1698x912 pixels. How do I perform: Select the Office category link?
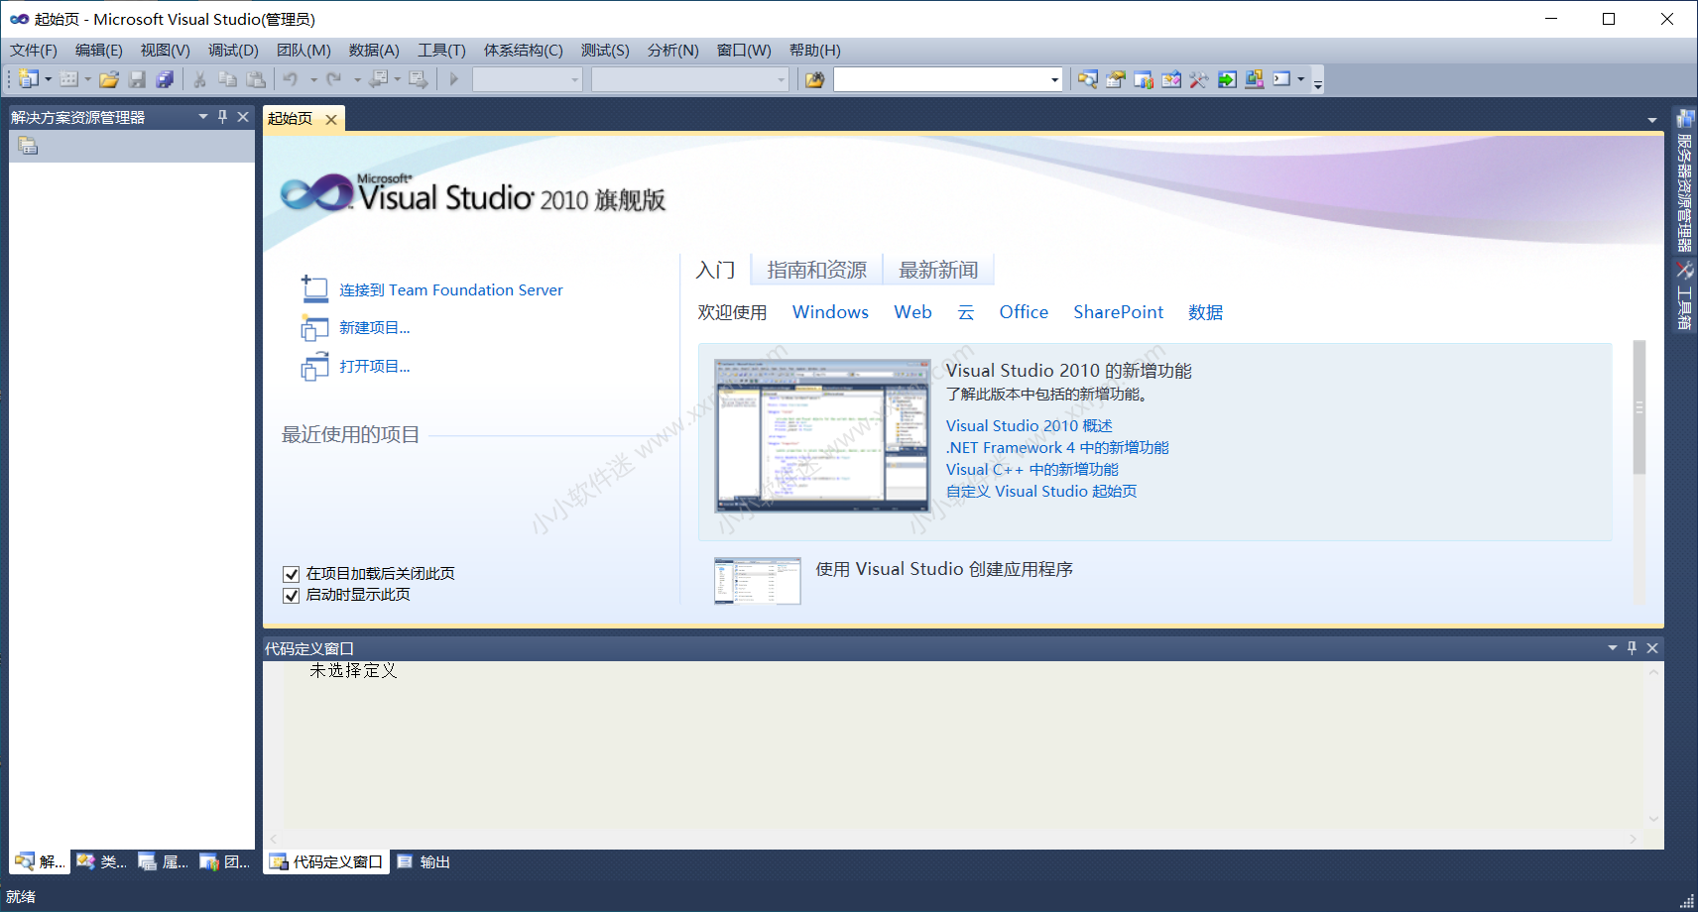point(1024,312)
